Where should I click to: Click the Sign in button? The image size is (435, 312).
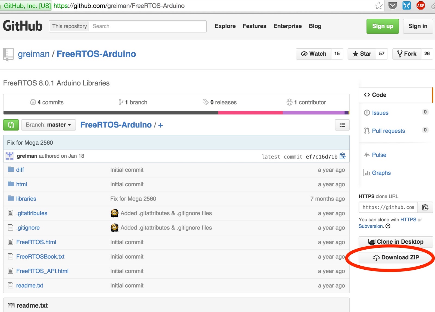tap(418, 26)
